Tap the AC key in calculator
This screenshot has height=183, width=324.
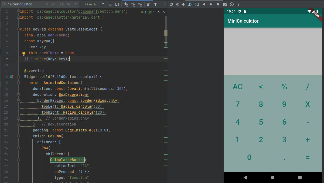pyautogui.click(x=238, y=87)
